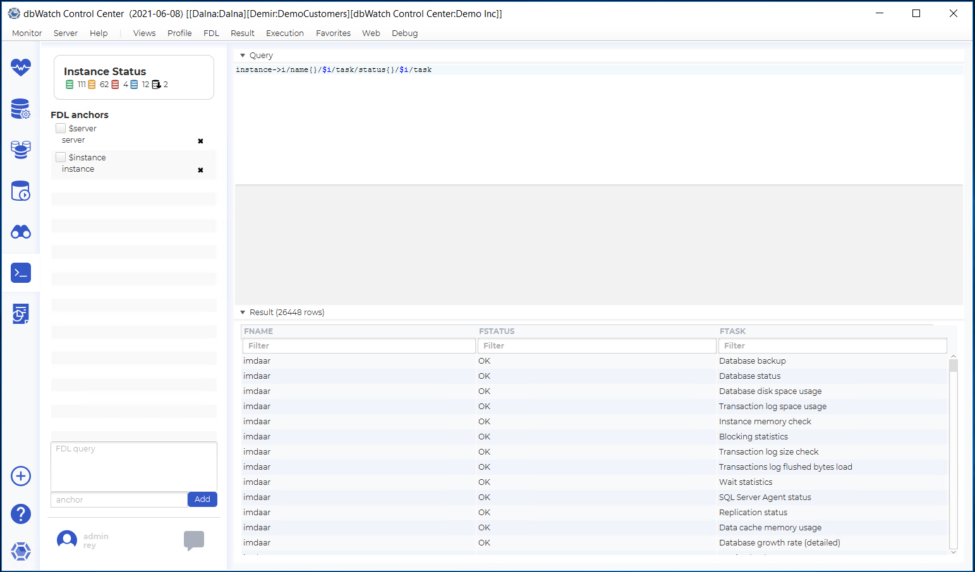Screen dimensions: 975x572
Task: Open the Debug menu
Action: 404,33
